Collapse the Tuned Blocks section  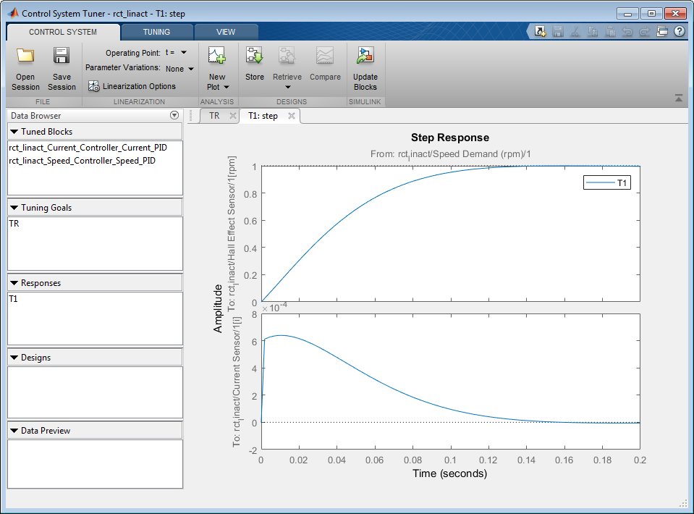coord(14,132)
